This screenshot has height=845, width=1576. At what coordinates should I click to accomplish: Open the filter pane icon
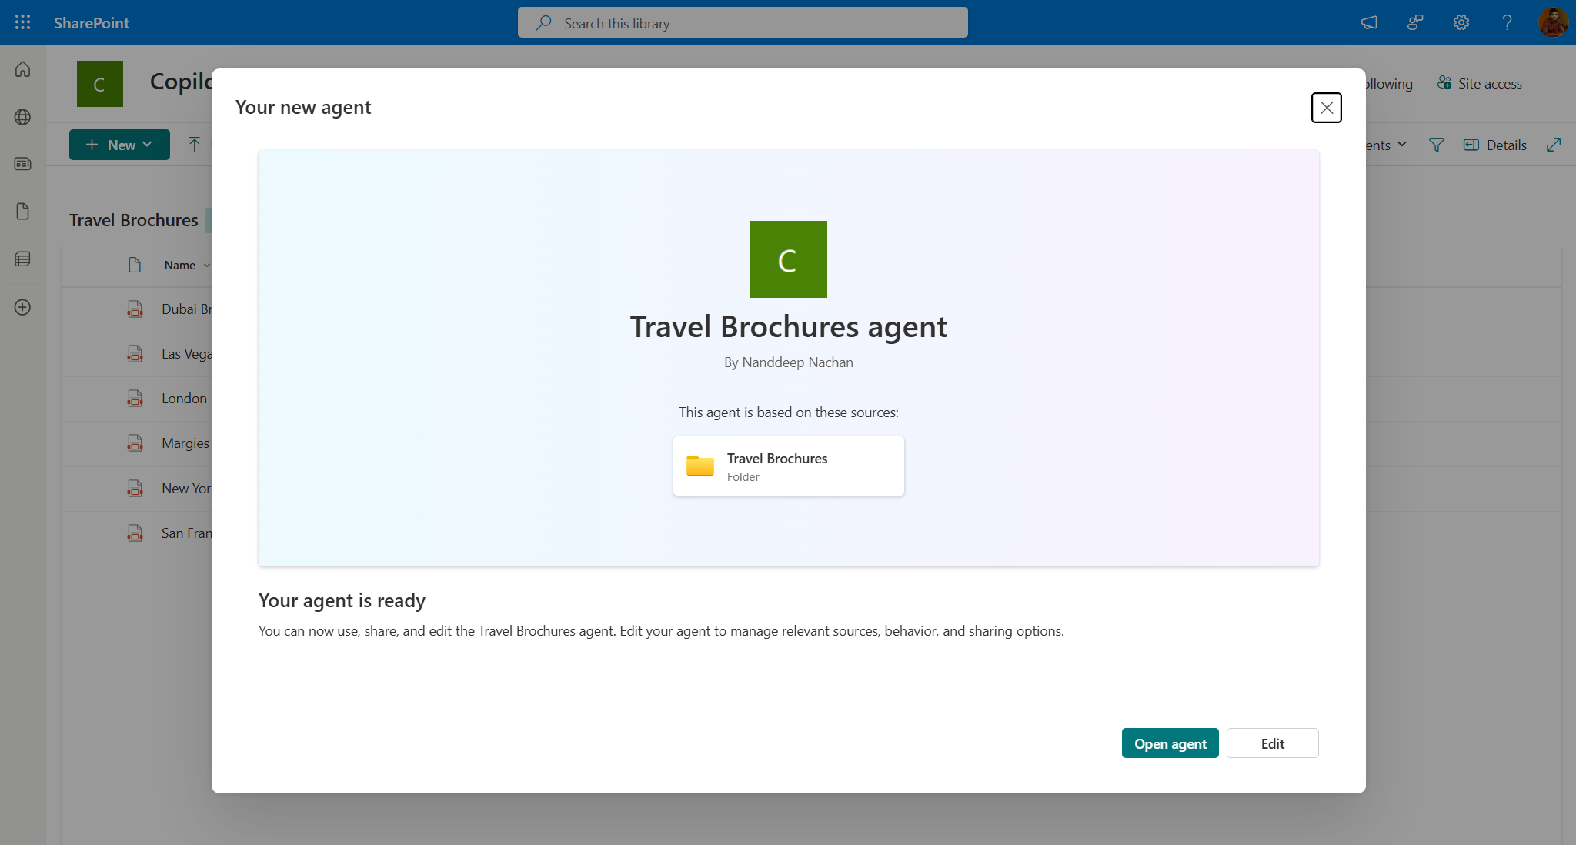point(1436,145)
